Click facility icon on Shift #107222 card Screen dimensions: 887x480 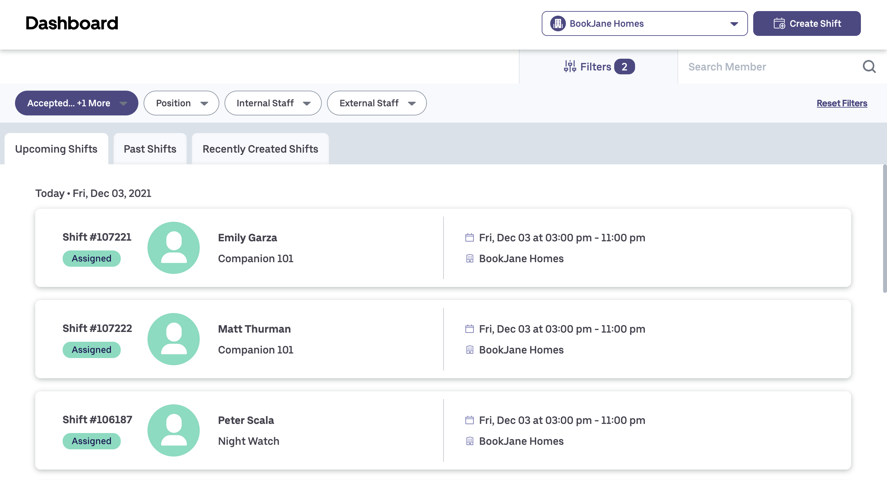coord(469,350)
